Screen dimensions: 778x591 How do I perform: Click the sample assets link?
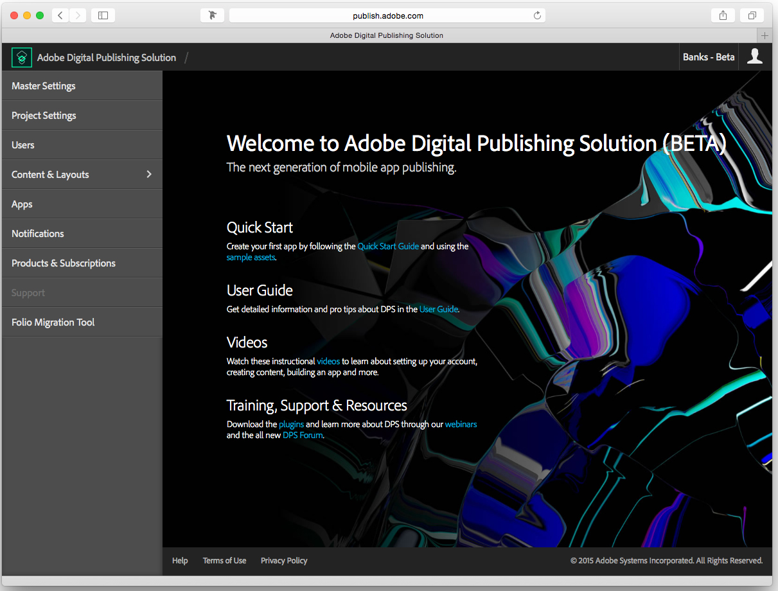[x=251, y=257]
